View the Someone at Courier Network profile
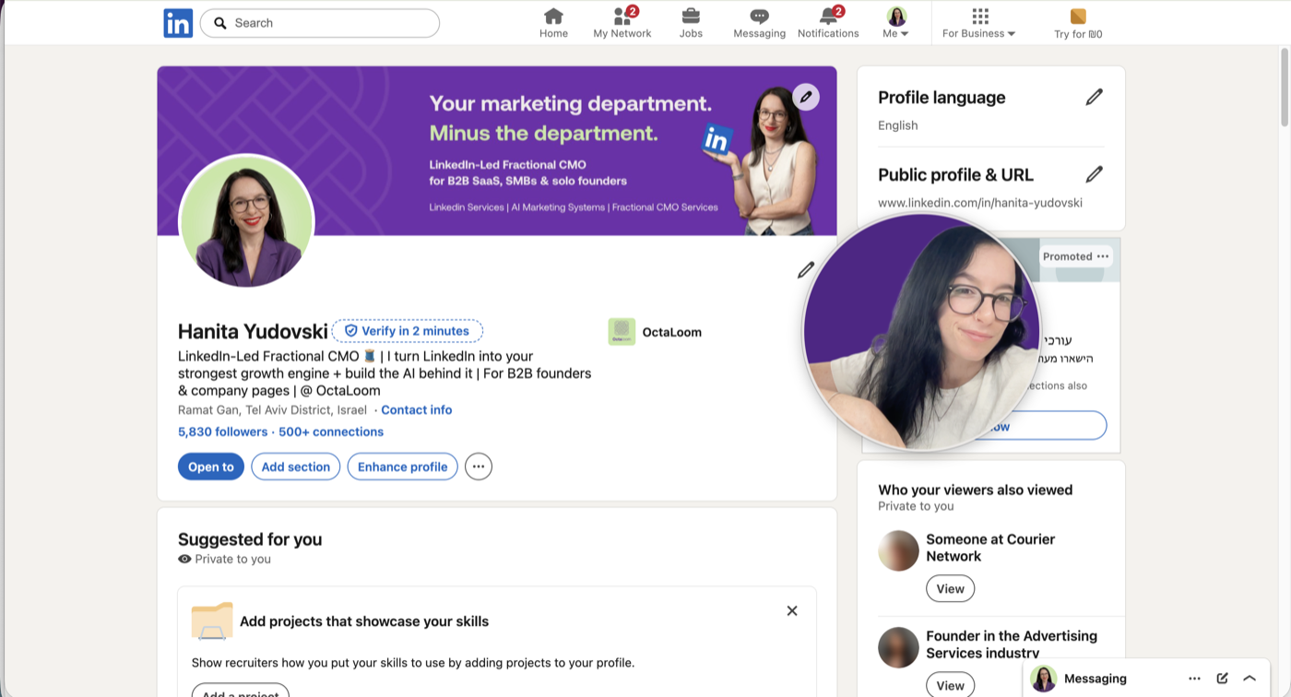This screenshot has width=1291, height=697. pyautogui.click(x=951, y=588)
